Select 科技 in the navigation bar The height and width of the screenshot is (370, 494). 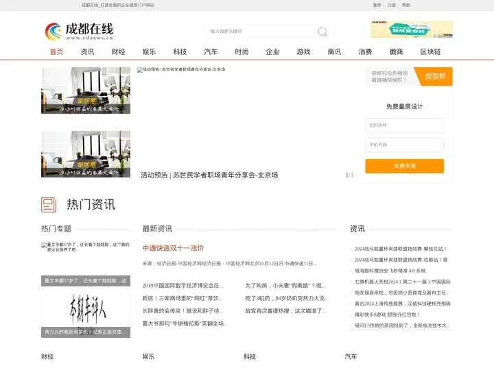point(180,52)
